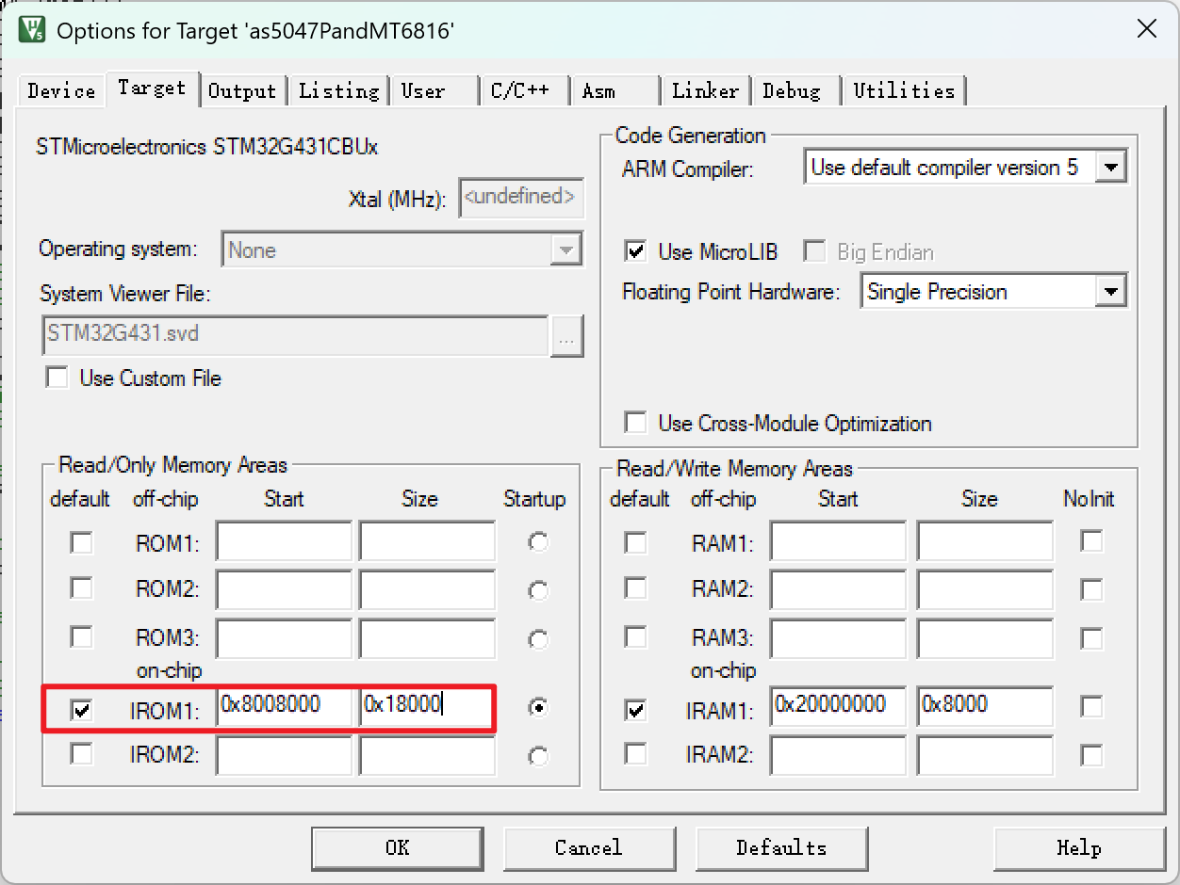Screen dimensions: 1180x885
Task: Click the IROM1 Start field 0x8008000
Action: pyautogui.click(x=284, y=707)
